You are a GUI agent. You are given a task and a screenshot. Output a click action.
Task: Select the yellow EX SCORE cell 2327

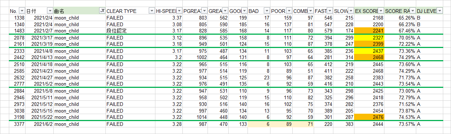pos(370,38)
